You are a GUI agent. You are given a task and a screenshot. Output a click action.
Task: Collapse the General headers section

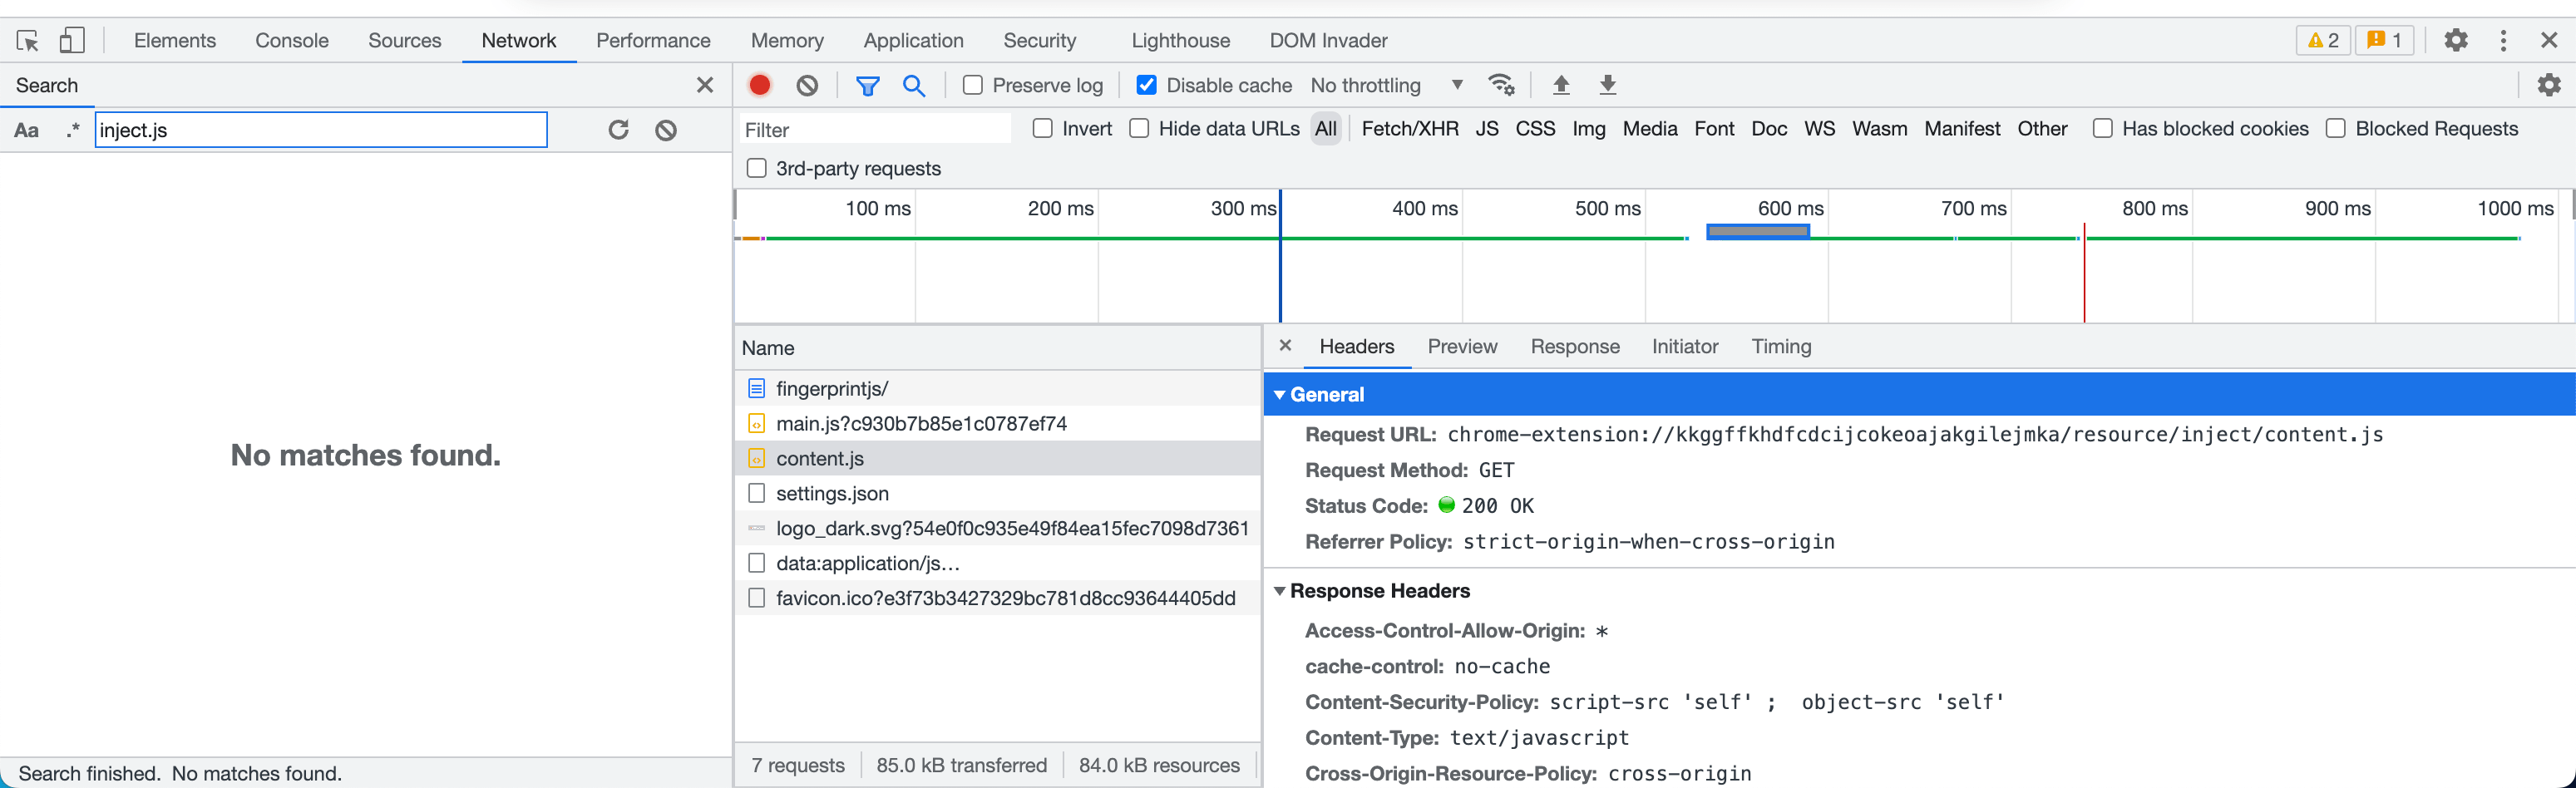[1280, 395]
